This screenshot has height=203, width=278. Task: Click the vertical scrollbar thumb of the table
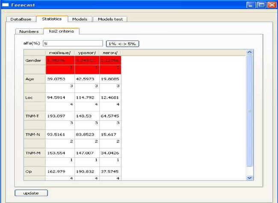tap(250, 111)
